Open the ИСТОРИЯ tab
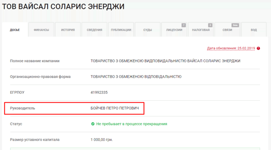Screen dimensions: 271x150 point(68,30)
